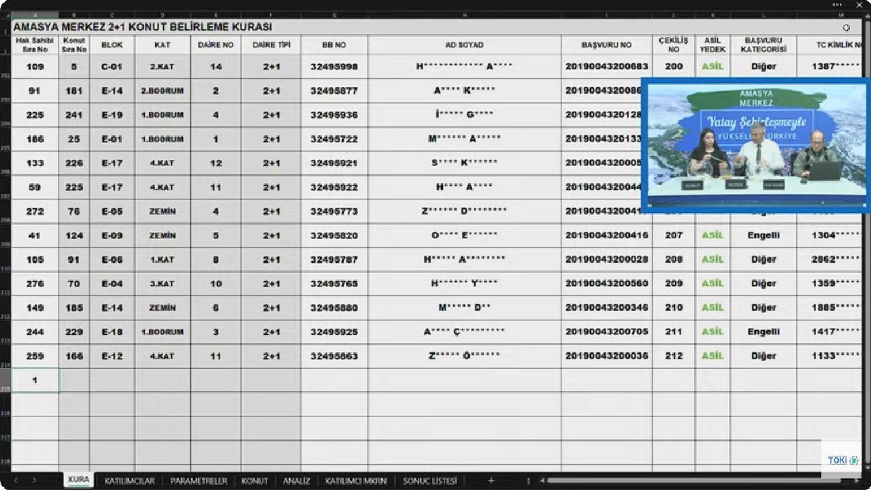Image resolution: width=871 pixels, height=490 pixels.
Task: Click the ASİL YEDEK header cell
Action: point(712,45)
